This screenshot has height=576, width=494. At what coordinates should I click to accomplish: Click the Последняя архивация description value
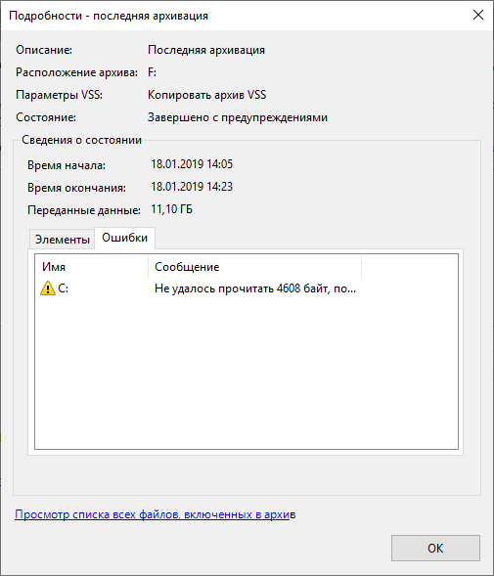[x=206, y=50]
